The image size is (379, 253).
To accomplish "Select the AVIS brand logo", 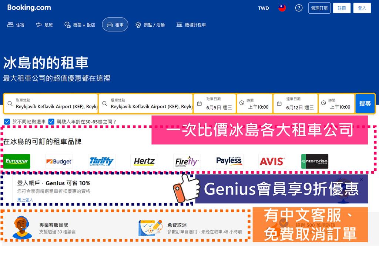I will pos(272,161).
